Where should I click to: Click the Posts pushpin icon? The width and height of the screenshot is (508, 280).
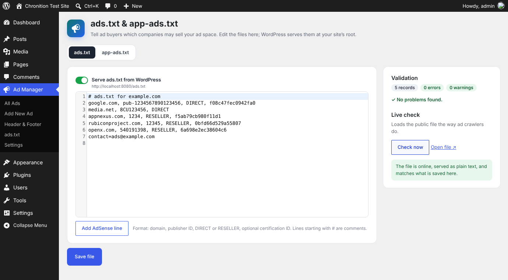click(x=7, y=39)
